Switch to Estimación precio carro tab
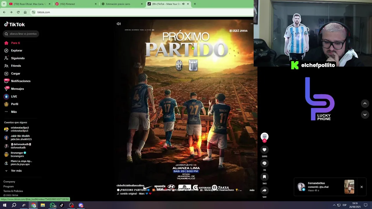This screenshot has width=372, height=209. click(x=122, y=4)
